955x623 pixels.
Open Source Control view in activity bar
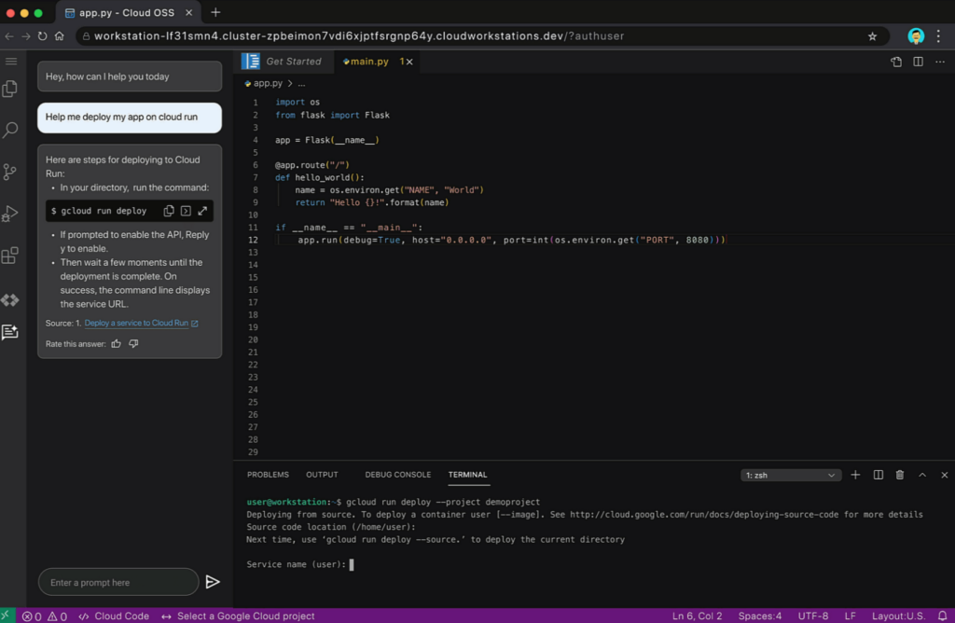(x=10, y=172)
